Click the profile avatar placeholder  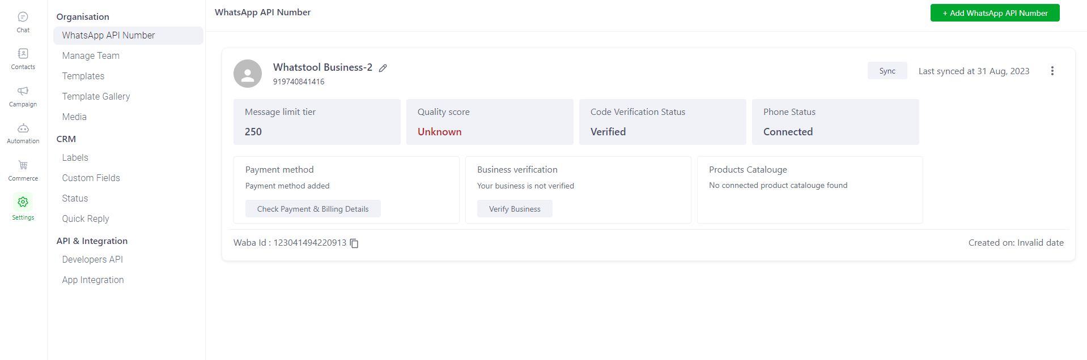pos(248,74)
